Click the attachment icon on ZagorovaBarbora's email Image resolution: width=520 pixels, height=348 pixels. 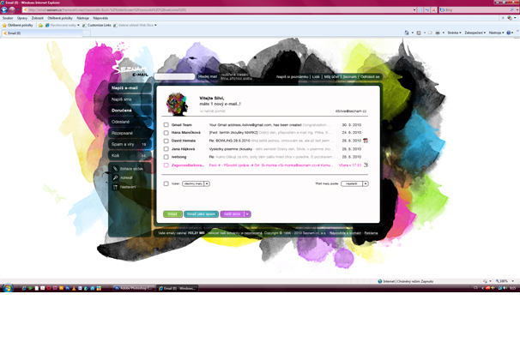tap(366, 165)
